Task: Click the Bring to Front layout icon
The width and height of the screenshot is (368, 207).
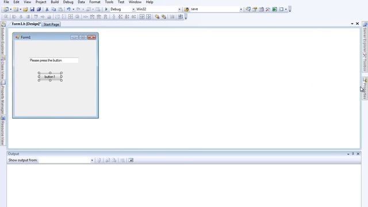Action: click(x=157, y=17)
